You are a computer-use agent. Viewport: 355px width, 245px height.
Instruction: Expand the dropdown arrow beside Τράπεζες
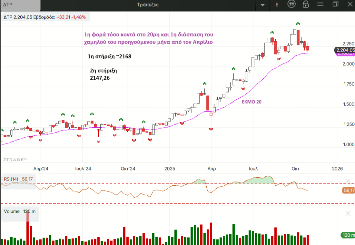[x=262, y=5]
